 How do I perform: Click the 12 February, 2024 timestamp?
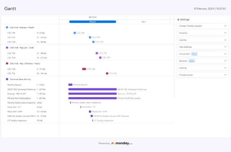coord(210,9)
